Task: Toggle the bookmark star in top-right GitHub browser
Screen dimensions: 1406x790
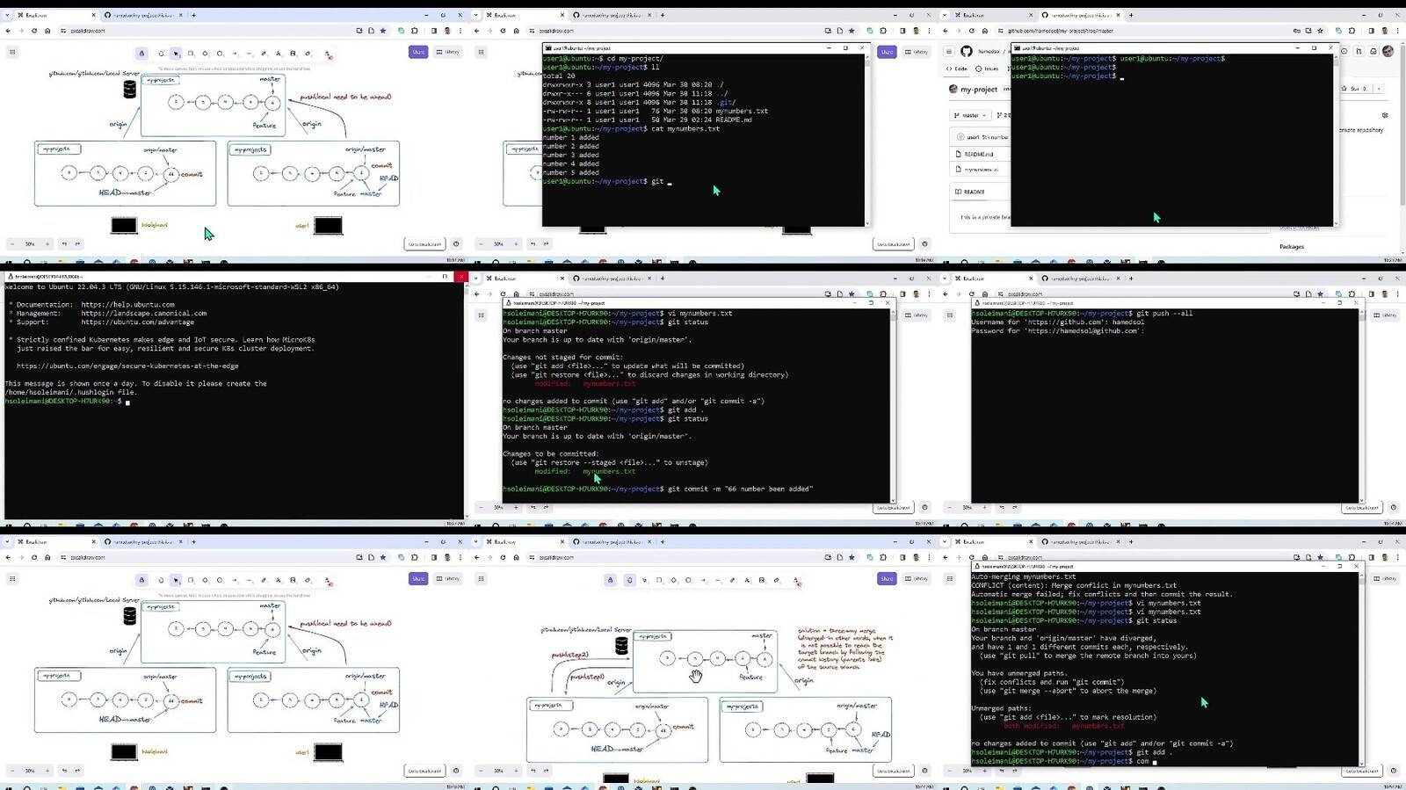Action: pyautogui.click(x=1320, y=31)
